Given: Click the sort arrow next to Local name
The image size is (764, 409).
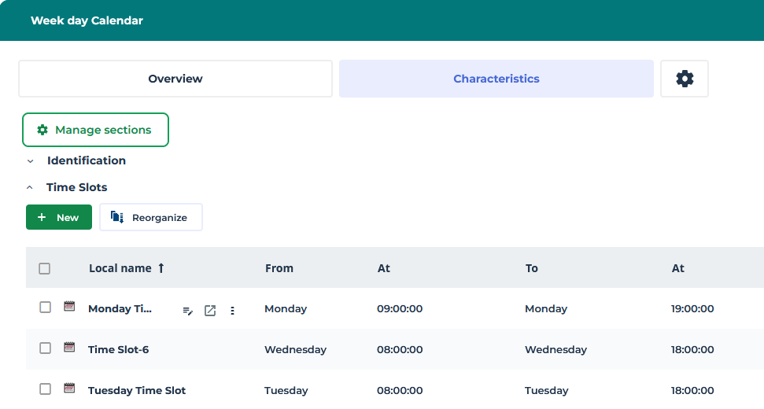Looking at the screenshot, I should click(161, 268).
